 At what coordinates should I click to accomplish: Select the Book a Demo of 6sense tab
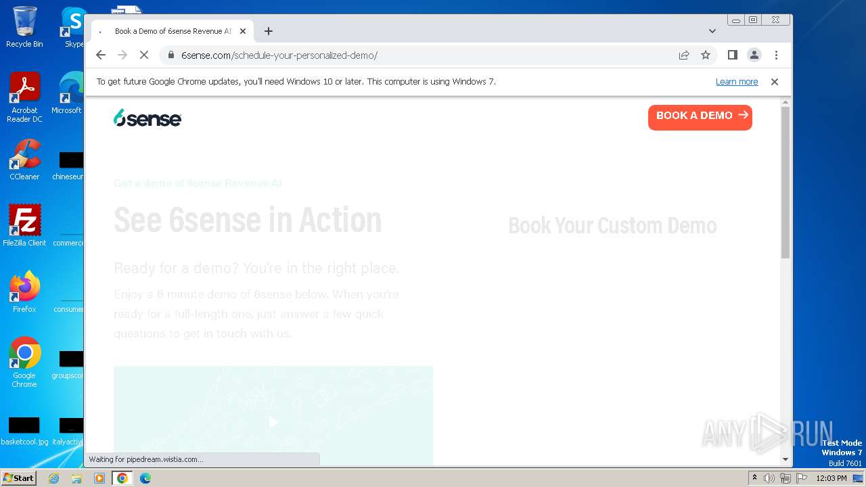[173, 31]
